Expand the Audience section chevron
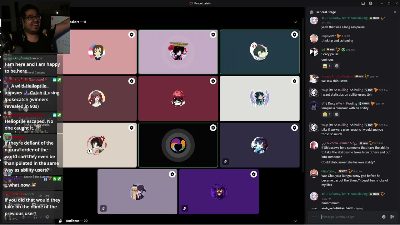The image size is (400, 225). 296,221
